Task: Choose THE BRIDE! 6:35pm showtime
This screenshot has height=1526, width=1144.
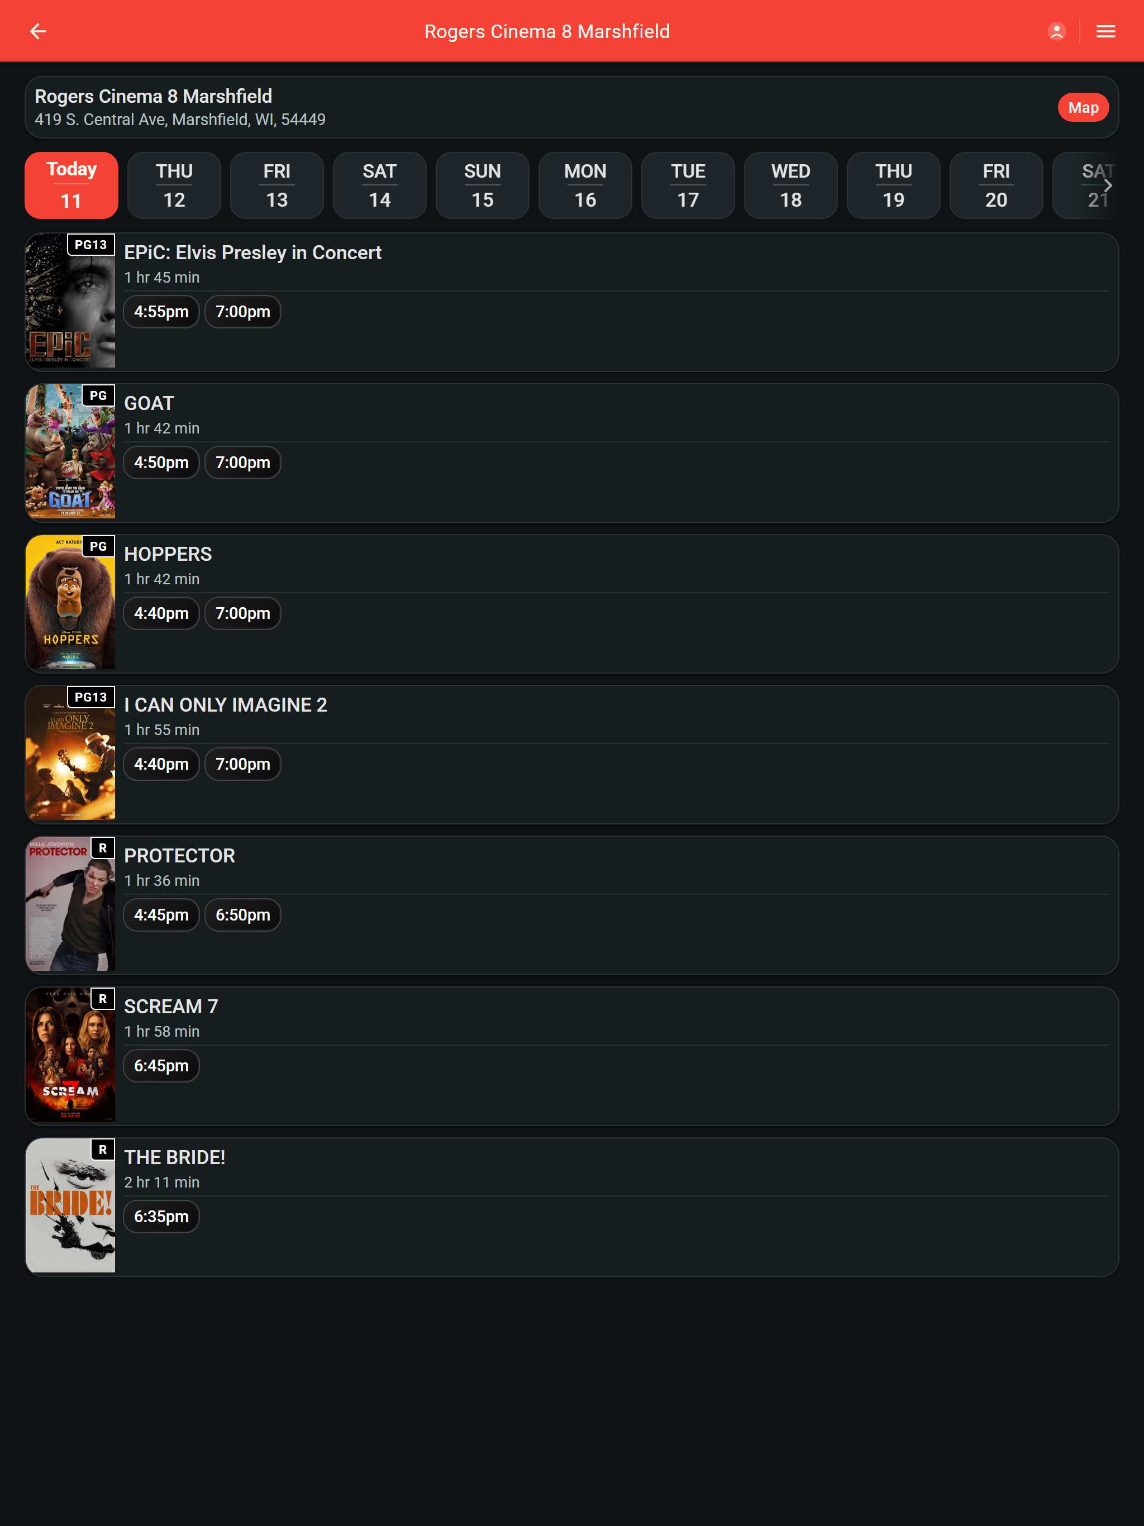Action: [x=161, y=1217]
